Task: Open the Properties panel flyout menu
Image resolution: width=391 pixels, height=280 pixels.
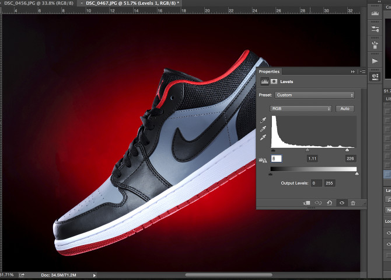Action: tap(363, 72)
